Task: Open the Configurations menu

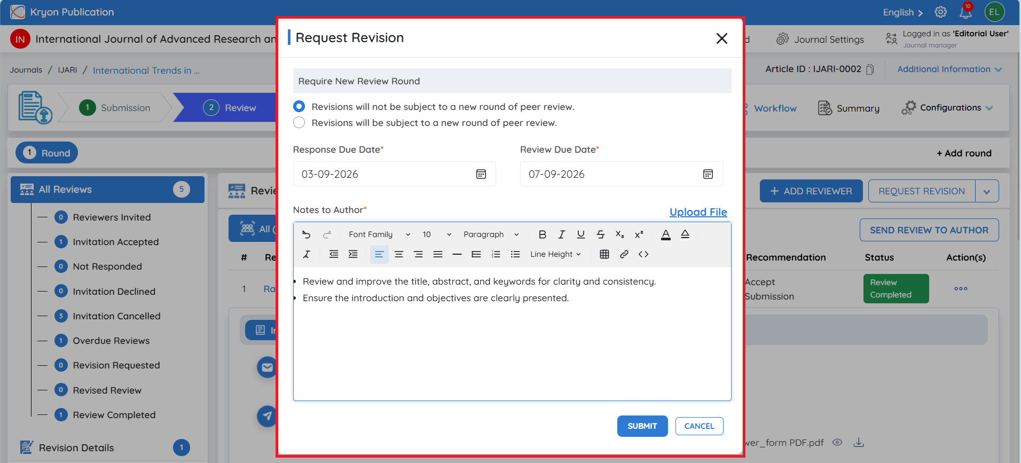Action: coord(947,108)
